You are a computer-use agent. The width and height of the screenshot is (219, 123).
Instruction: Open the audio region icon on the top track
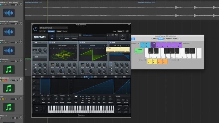[9, 13]
